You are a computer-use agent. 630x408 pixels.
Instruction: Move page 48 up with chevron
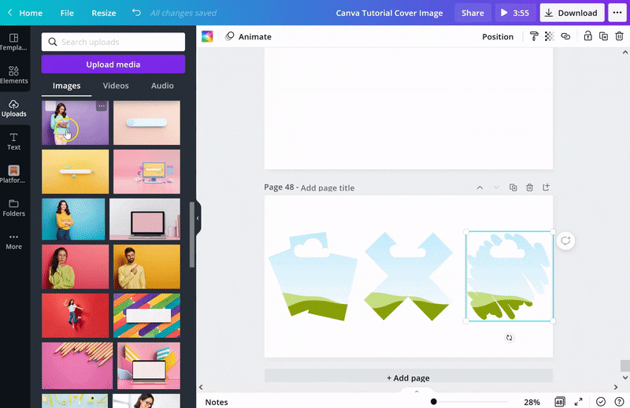coord(480,187)
